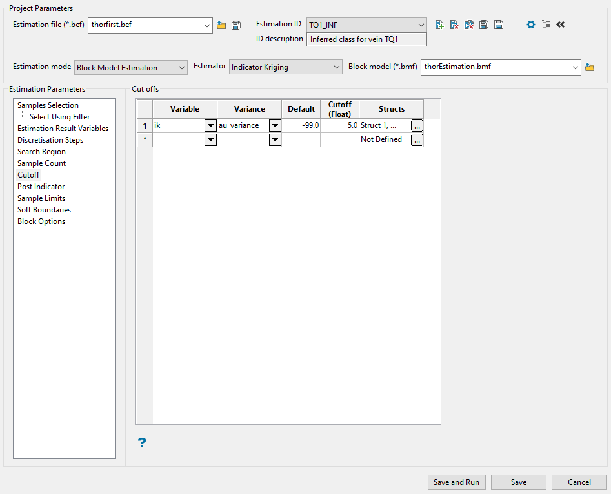Open settings with the gear icon
The image size is (611, 494).
[531, 25]
